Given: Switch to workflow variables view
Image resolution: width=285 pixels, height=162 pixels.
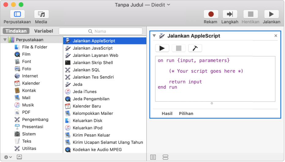Looking at the screenshot, I should click(165, 157).
